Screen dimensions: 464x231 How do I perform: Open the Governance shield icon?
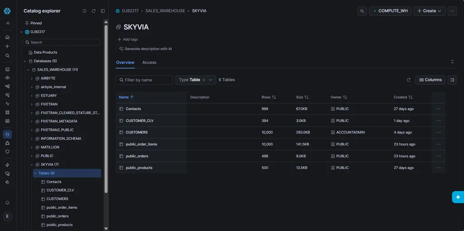(7, 151)
